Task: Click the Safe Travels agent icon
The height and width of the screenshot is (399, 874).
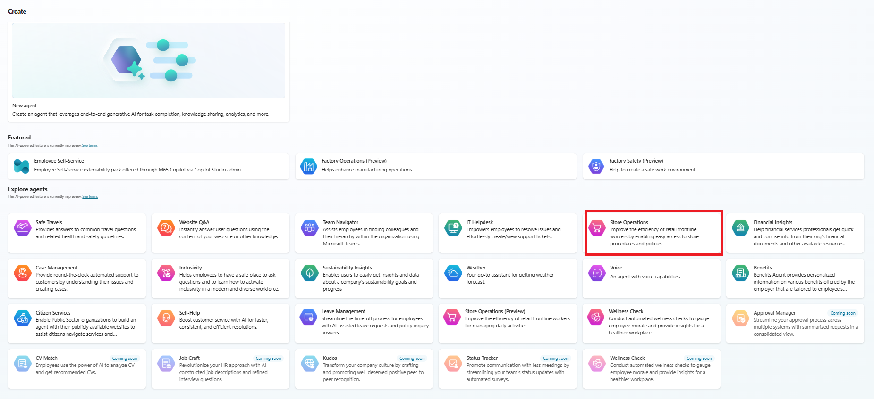Action: pyautogui.click(x=22, y=228)
